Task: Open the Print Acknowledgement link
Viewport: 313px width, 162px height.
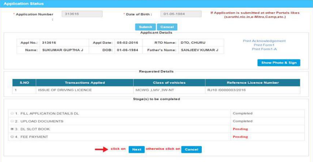Action: pyautogui.click(x=264, y=41)
